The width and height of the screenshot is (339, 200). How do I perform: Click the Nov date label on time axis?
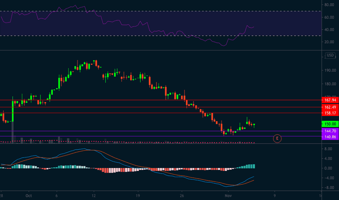(x=228, y=196)
